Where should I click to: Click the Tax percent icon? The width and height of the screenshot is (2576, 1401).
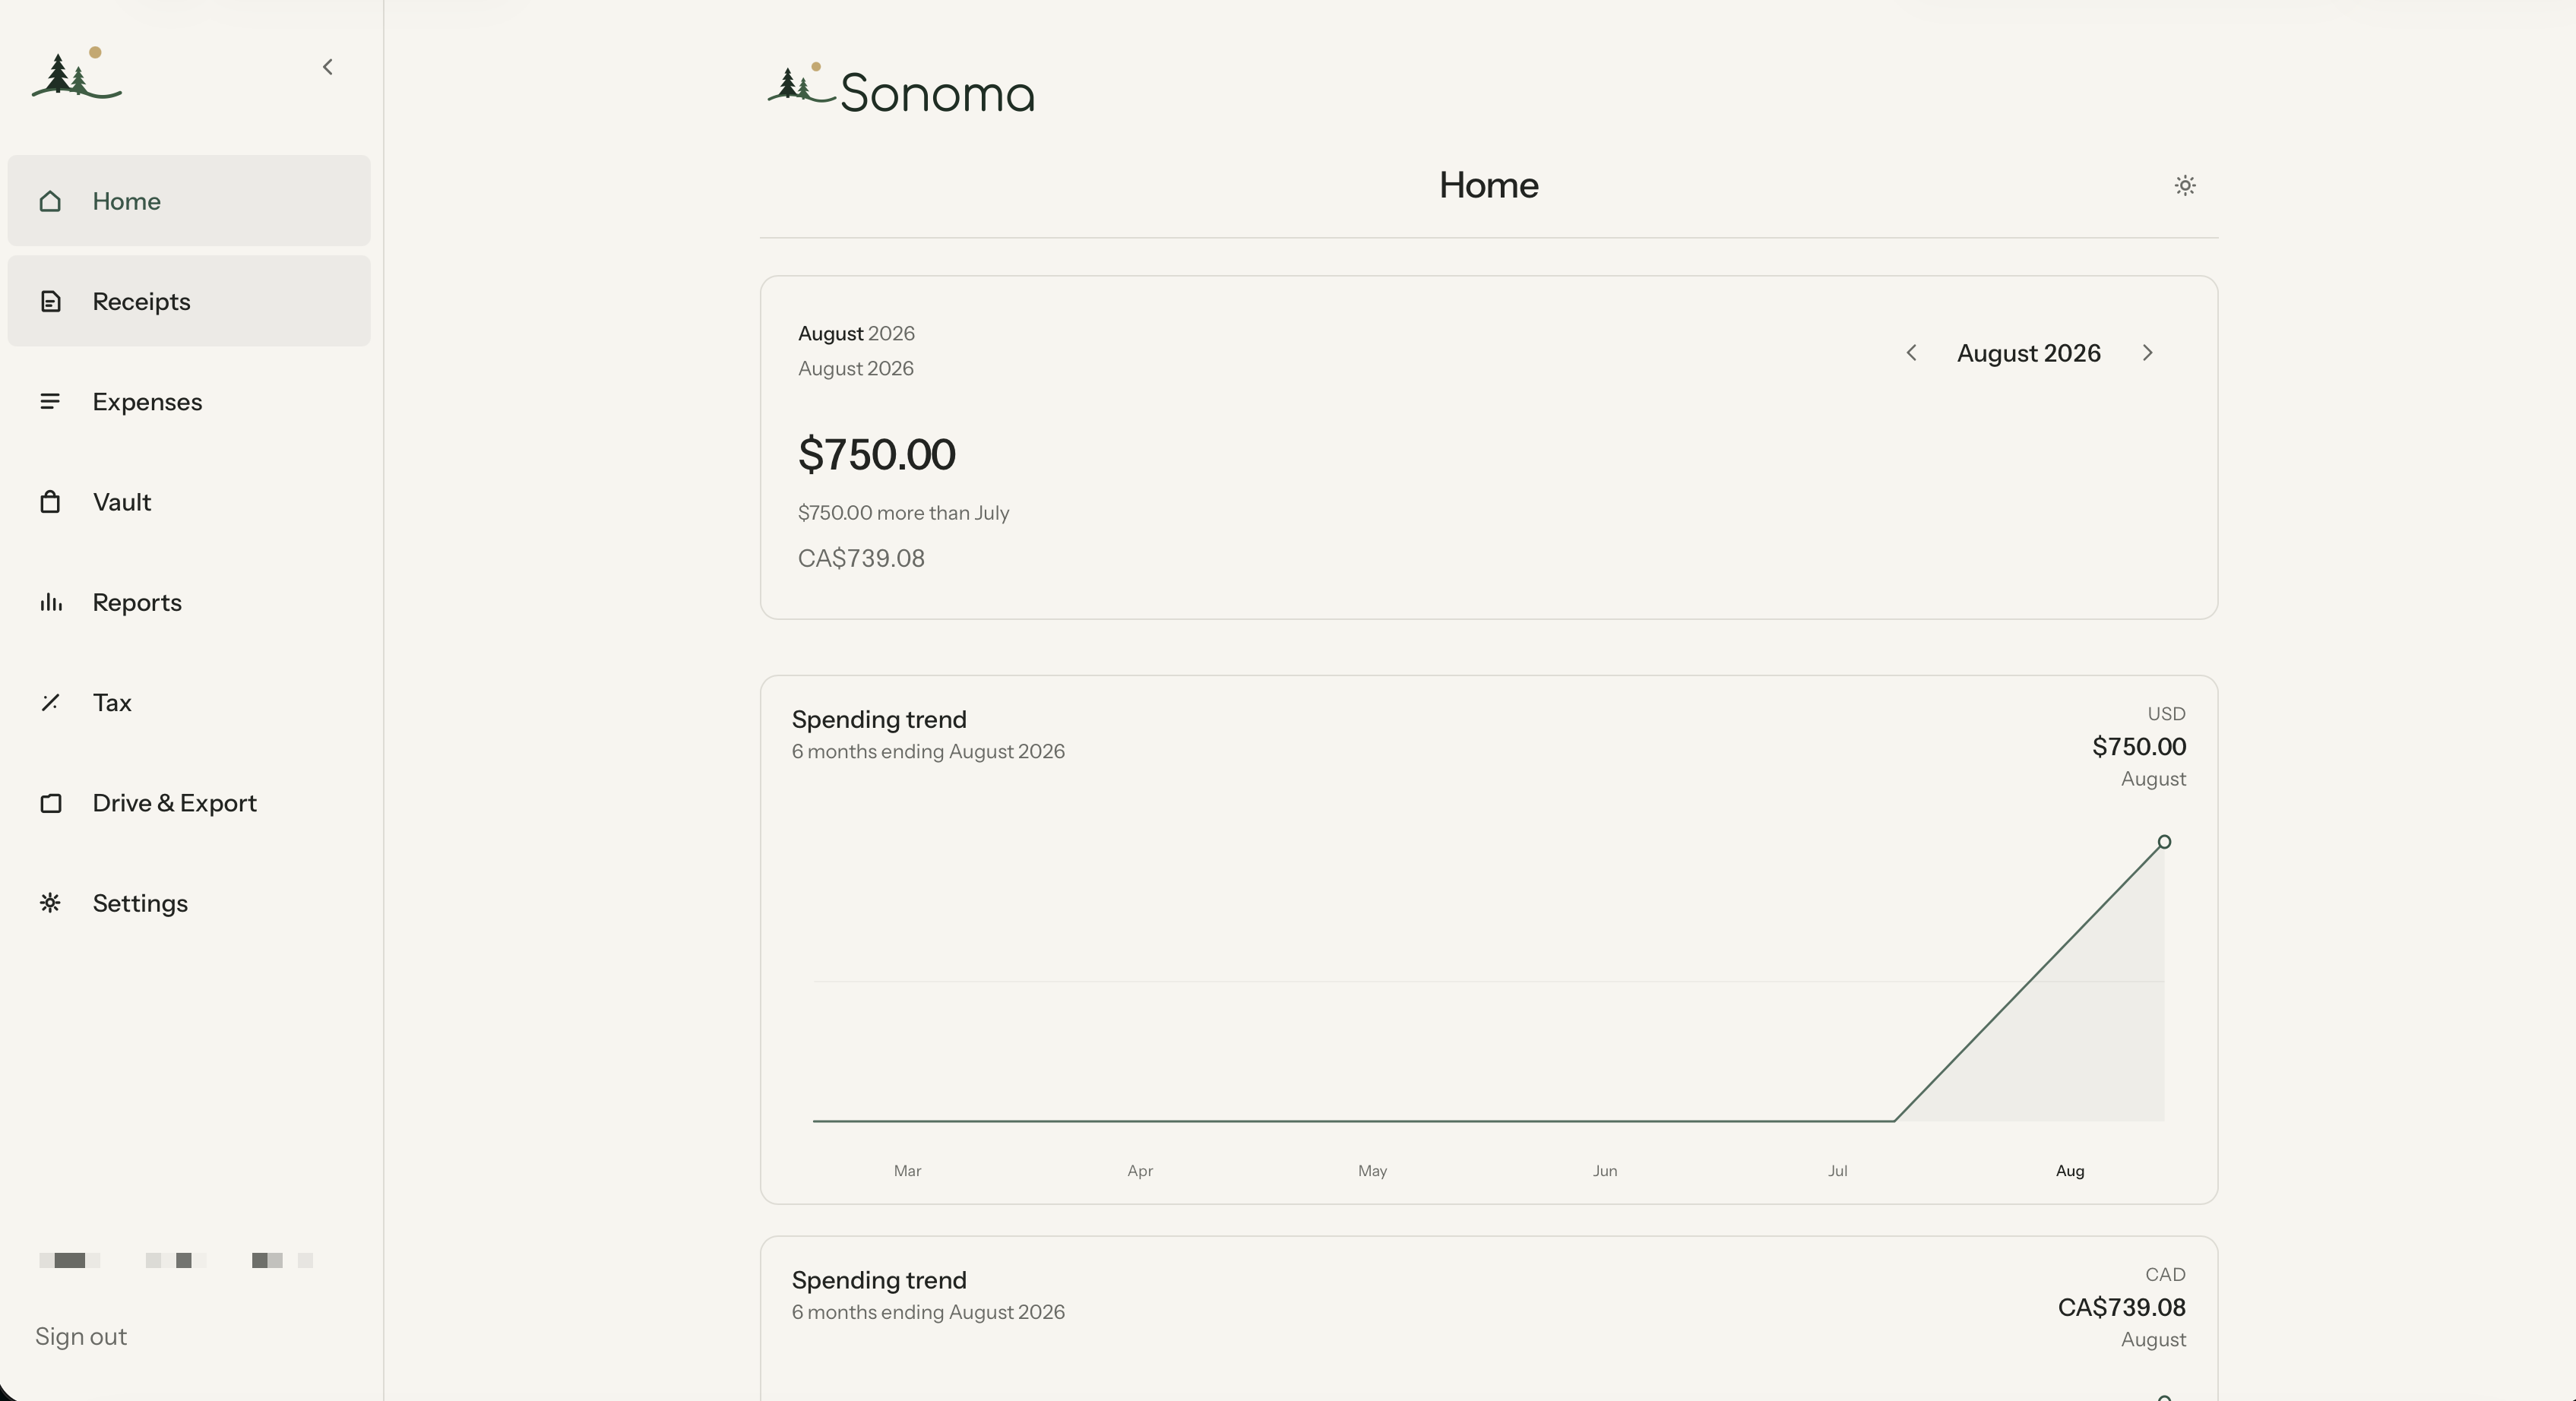click(50, 702)
